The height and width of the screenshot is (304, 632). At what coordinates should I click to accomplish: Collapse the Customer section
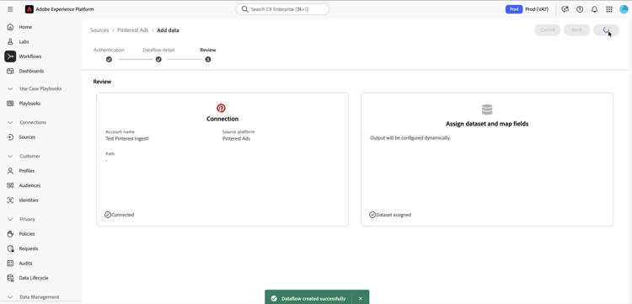pyautogui.click(x=10, y=157)
